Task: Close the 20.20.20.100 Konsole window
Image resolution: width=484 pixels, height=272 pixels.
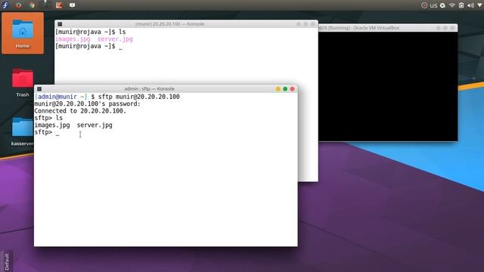Action: click(312, 24)
